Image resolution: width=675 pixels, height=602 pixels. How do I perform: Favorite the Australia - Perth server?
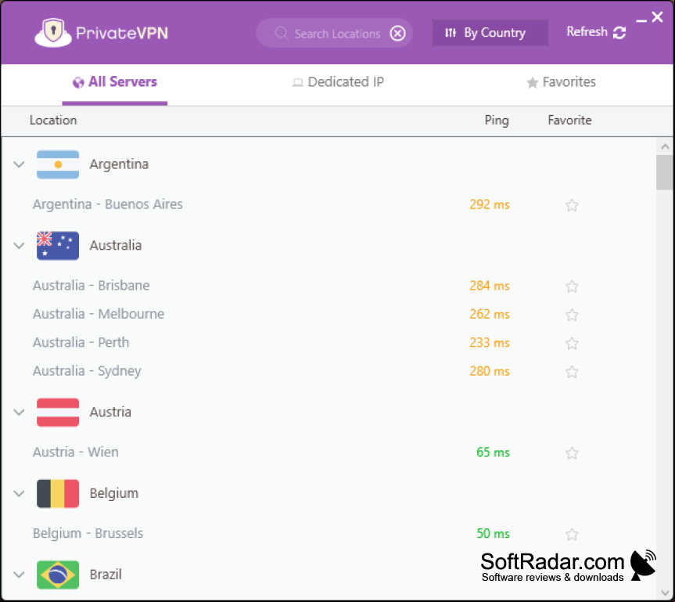click(572, 343)
